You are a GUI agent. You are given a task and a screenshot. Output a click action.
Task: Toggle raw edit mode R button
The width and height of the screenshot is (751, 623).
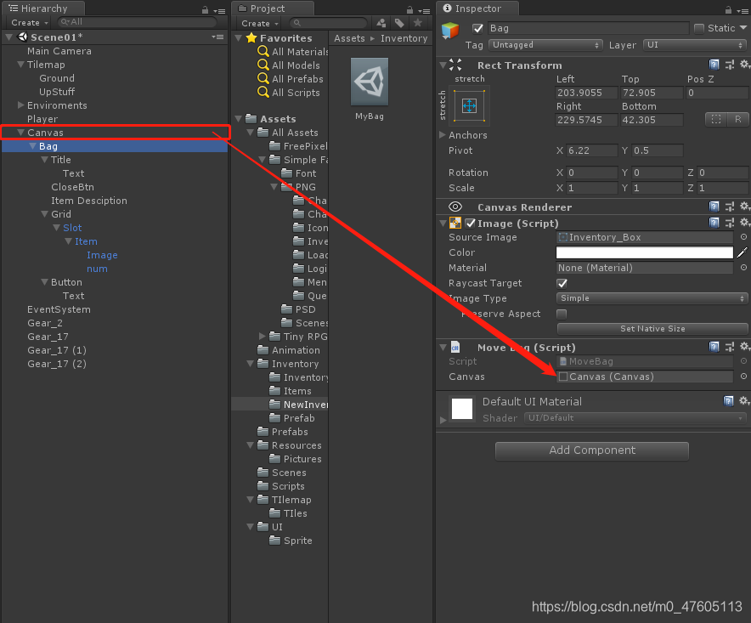click(737, 119)
